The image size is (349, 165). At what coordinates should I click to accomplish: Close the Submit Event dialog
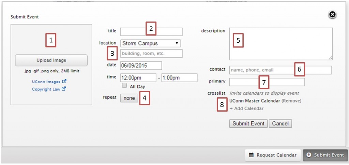(x=332, y=14)
